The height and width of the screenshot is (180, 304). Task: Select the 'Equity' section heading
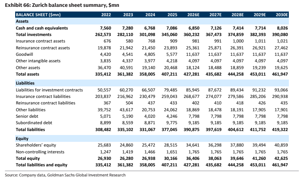[x=22, y=139]
